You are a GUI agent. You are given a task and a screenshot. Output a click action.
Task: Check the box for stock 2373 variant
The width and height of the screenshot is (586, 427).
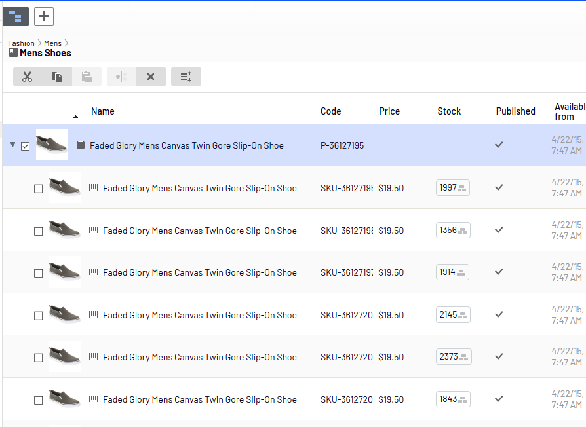(x=39, y=358)
